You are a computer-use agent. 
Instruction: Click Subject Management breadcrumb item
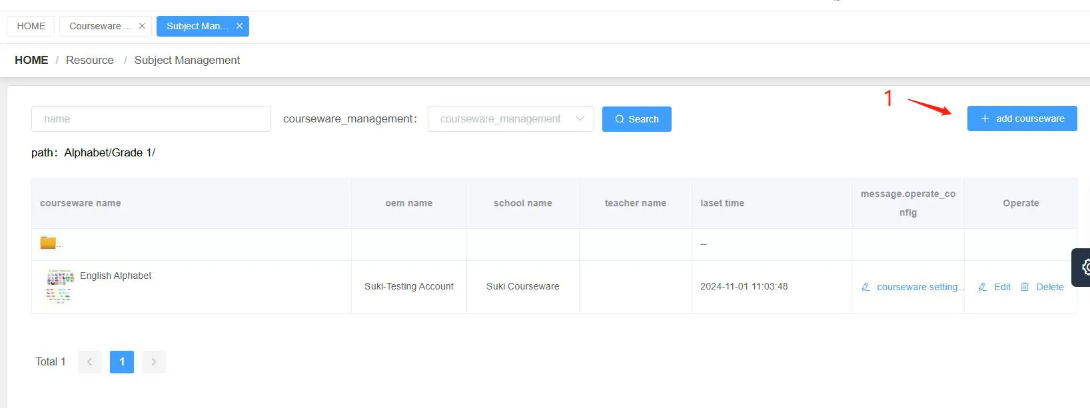(187, 60)
